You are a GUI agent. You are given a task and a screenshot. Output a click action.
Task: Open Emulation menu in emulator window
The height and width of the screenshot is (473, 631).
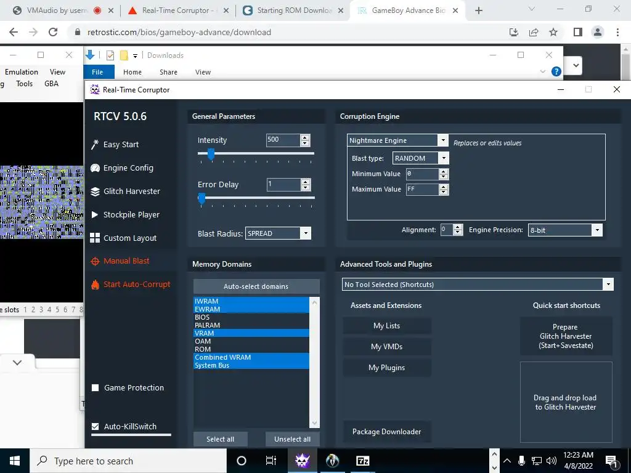pos(22,71)
